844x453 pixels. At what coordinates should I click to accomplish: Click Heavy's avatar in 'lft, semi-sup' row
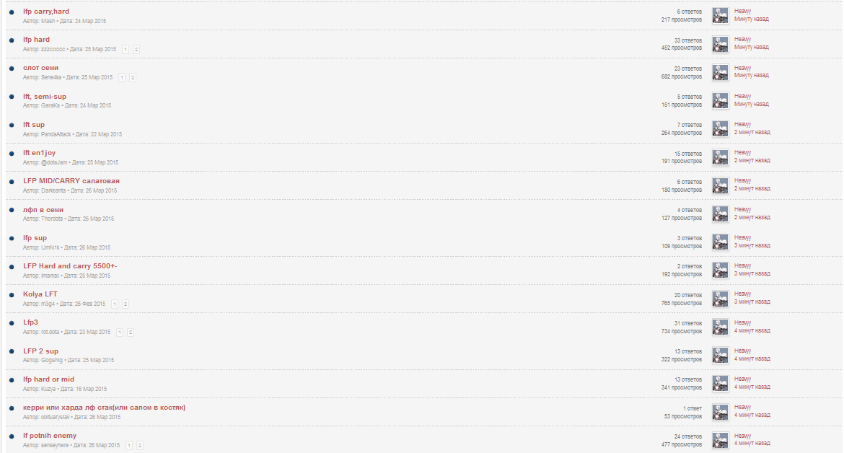720,100
